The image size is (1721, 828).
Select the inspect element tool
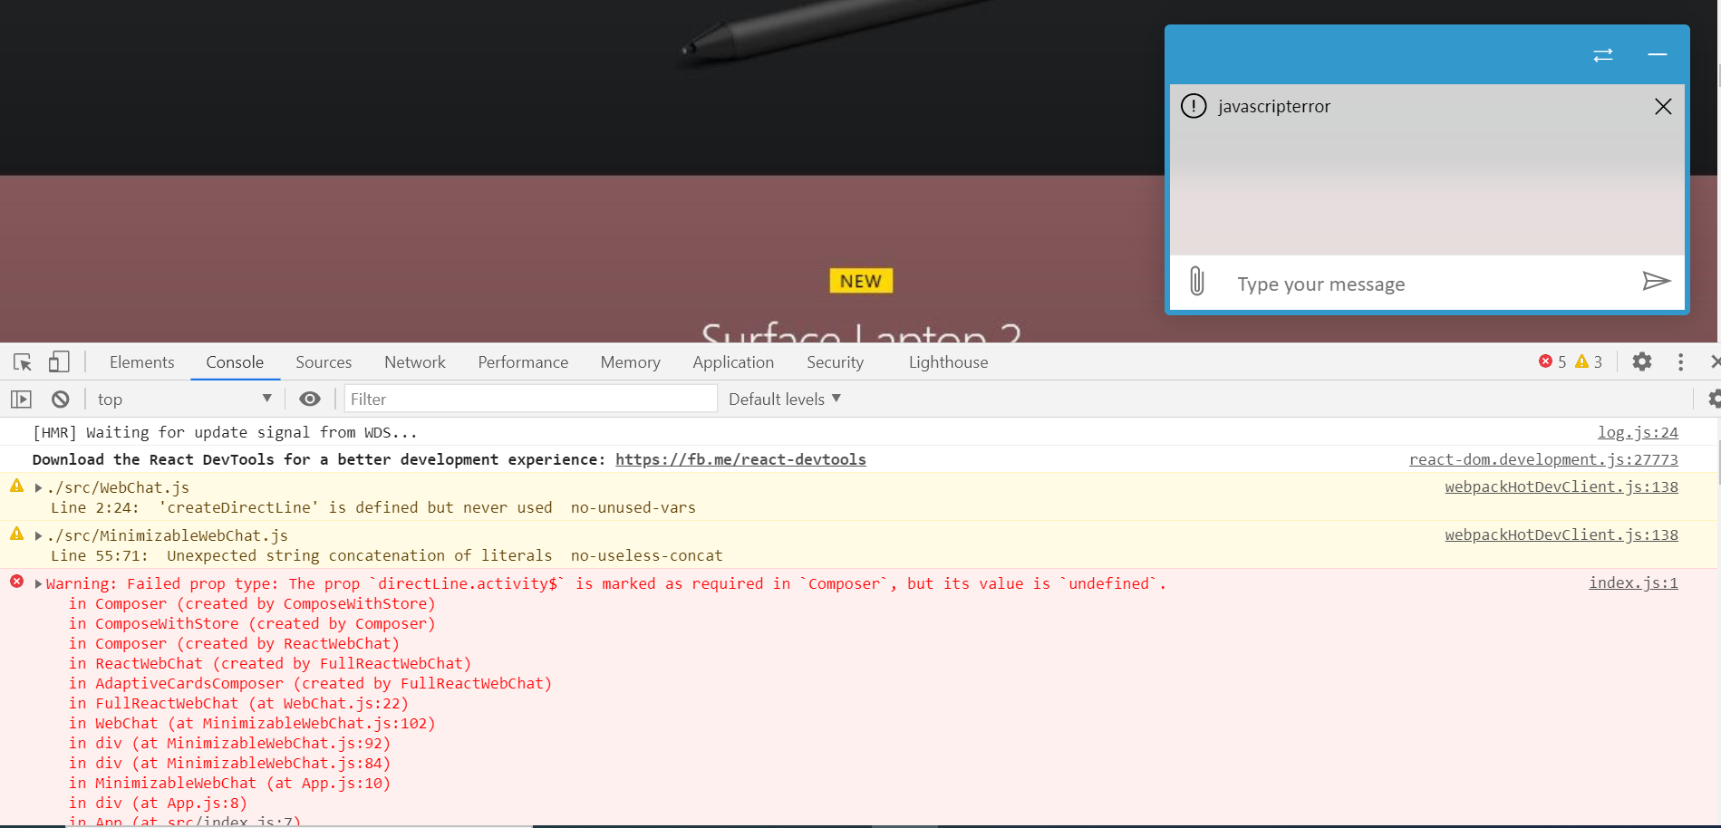[22, 361]
